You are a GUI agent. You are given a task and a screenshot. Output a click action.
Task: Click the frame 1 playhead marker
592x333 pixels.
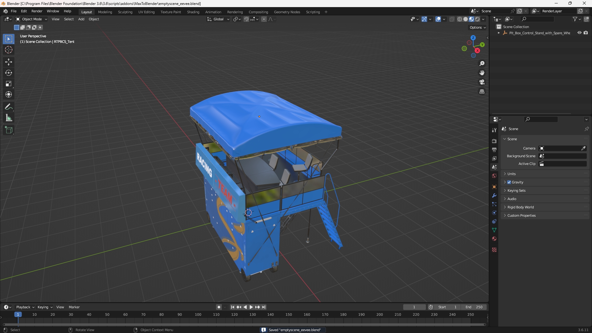coord(18,314)
